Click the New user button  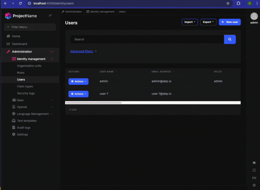pos(230,22)
